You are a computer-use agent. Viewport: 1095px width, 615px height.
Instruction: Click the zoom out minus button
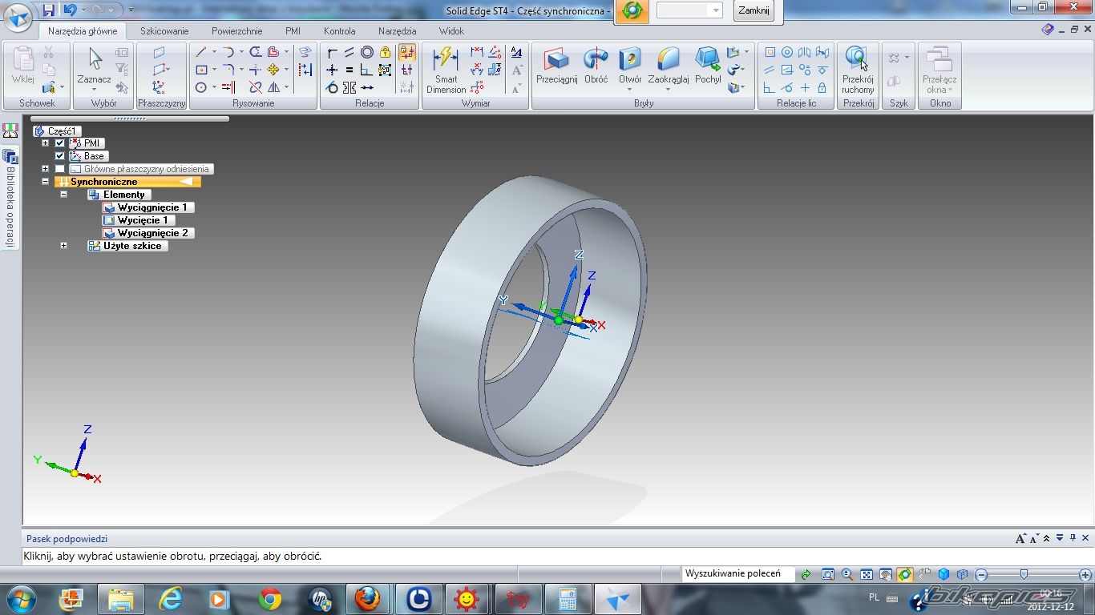[x=980, y=575]
